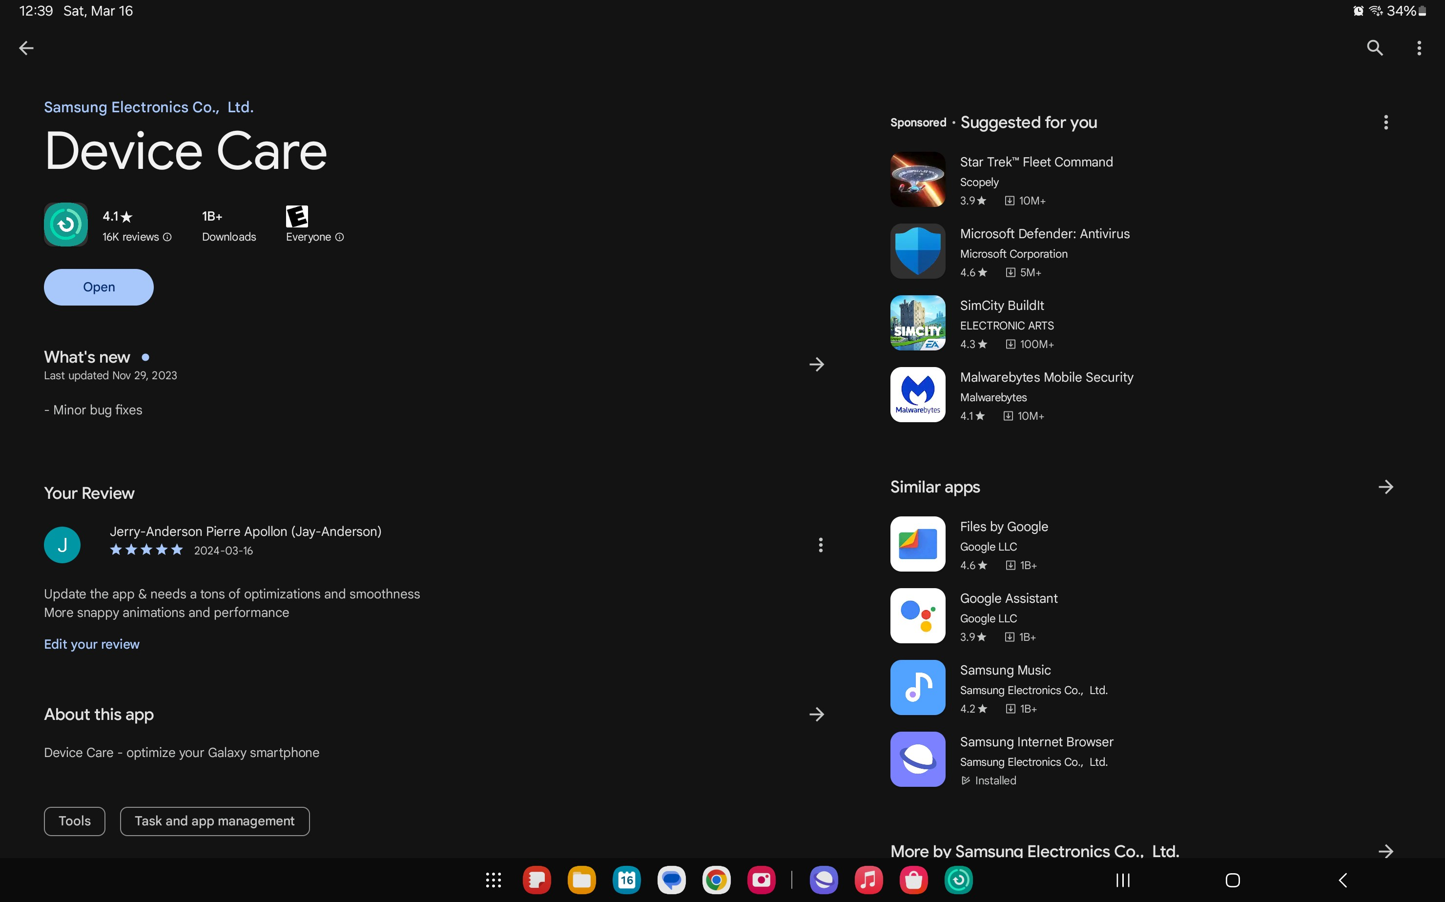
Task: Expand the What's new section arrow
Action: tap(816, 365)
